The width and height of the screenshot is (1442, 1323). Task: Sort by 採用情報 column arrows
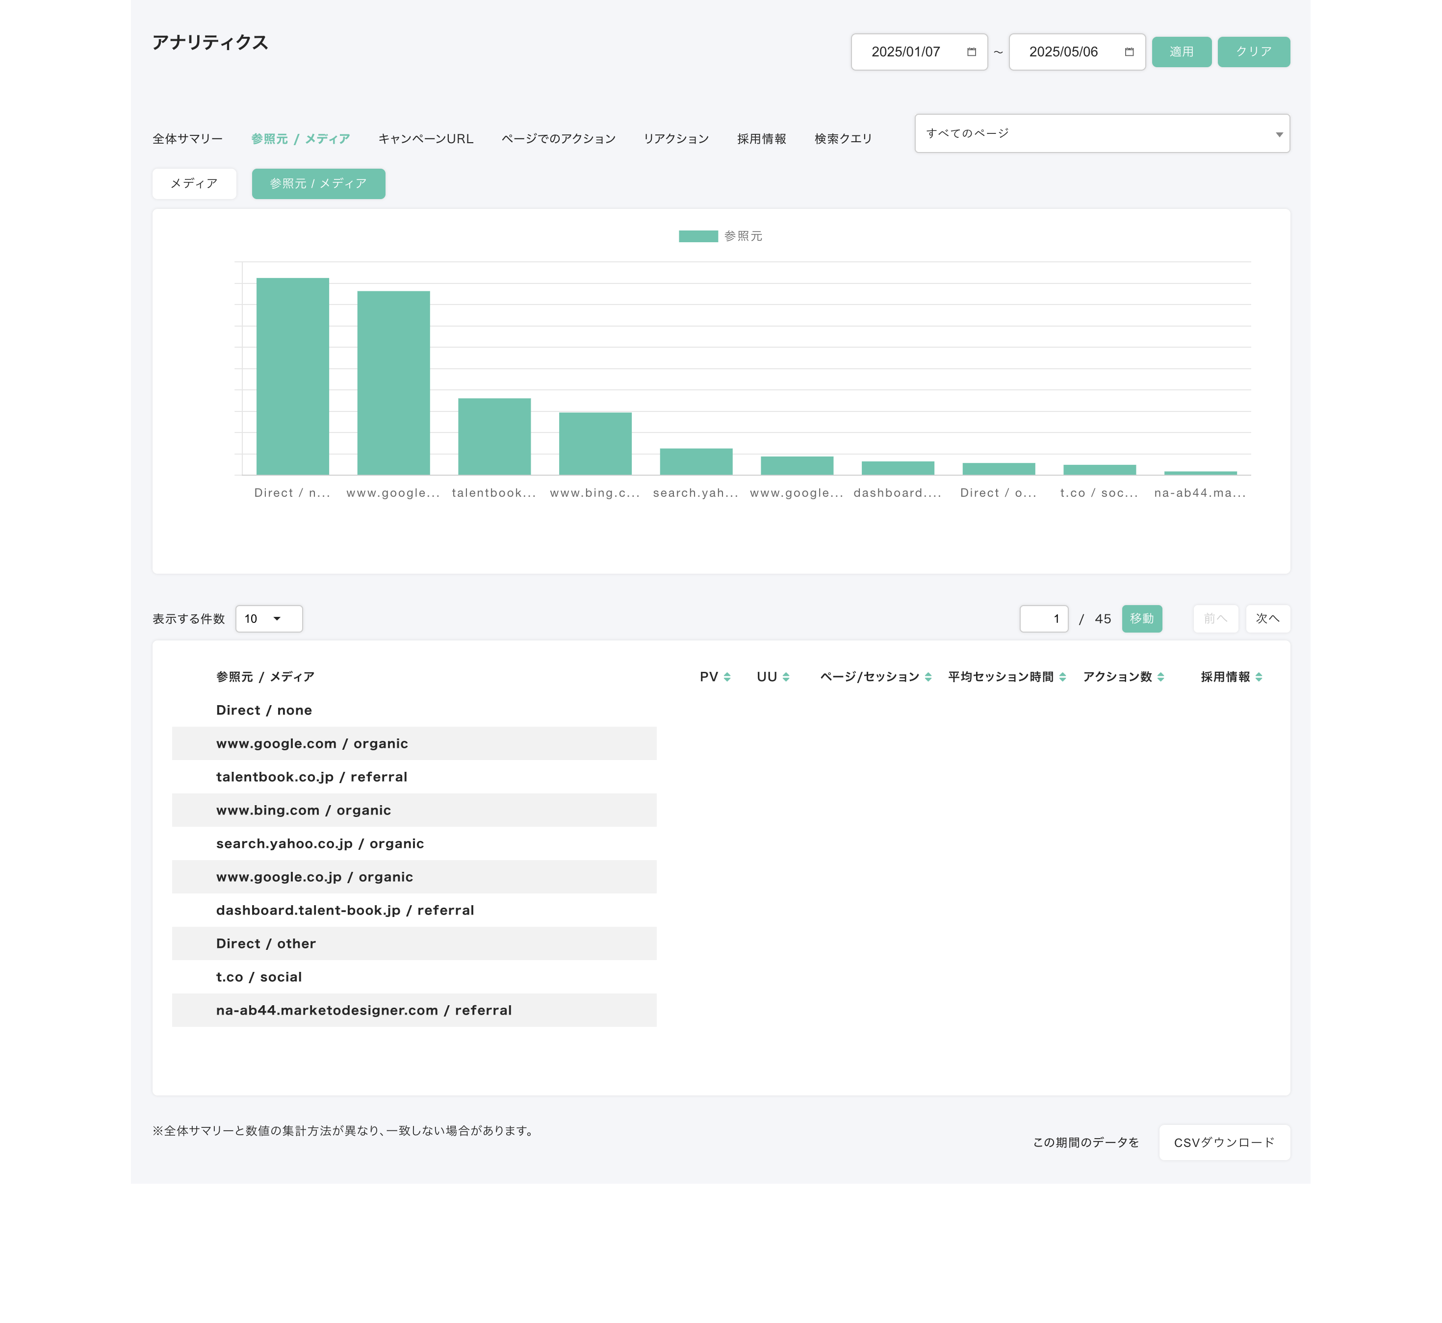pos(1259,677)
